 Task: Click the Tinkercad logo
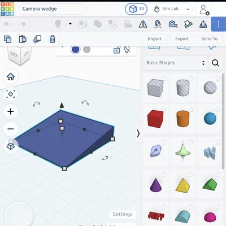coord(7,9)
